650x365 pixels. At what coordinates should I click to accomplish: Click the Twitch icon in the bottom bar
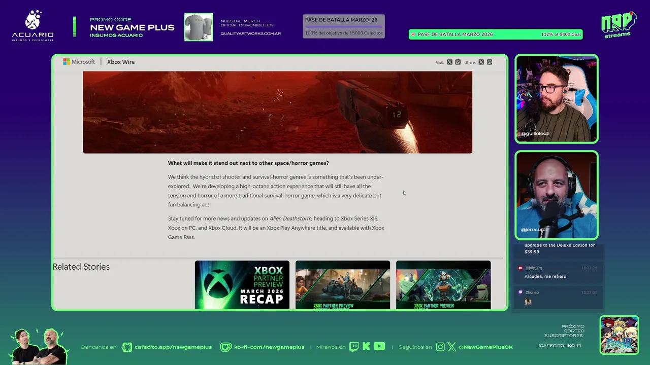[354, 347]
